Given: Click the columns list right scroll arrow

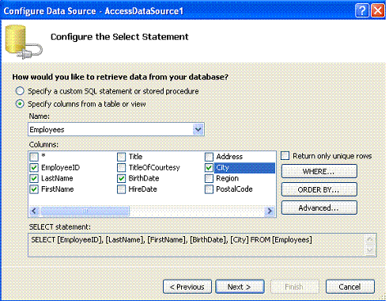Looking at the screenshot, I should [270, 211].
